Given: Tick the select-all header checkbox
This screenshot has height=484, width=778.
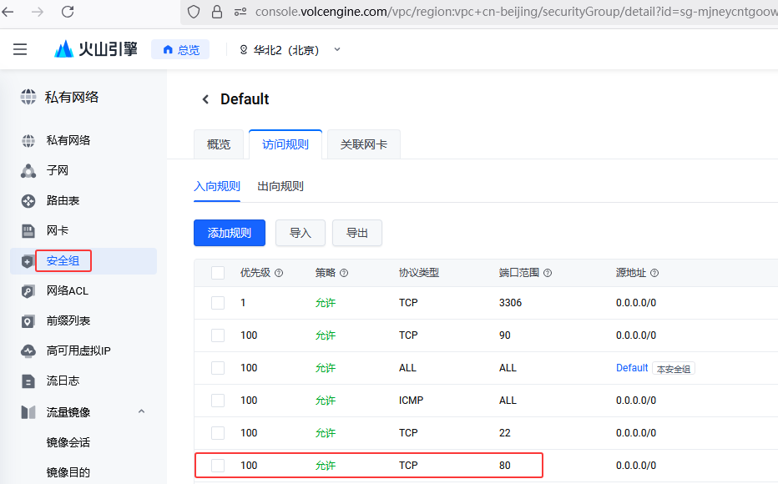Looking at the screenshot, I should (x=218, y=273).
